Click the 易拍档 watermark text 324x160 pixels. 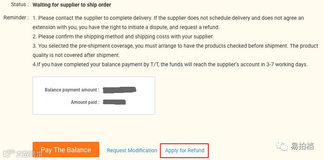click(303, 147)
